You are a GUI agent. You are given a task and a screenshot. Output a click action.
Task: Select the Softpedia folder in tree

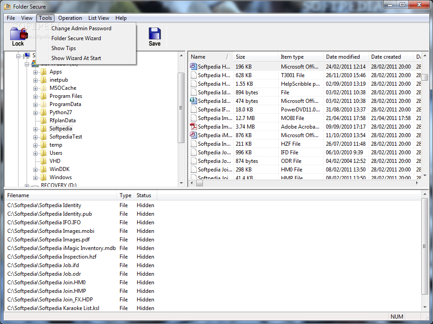pyautogui.click(x=61, y=129)
